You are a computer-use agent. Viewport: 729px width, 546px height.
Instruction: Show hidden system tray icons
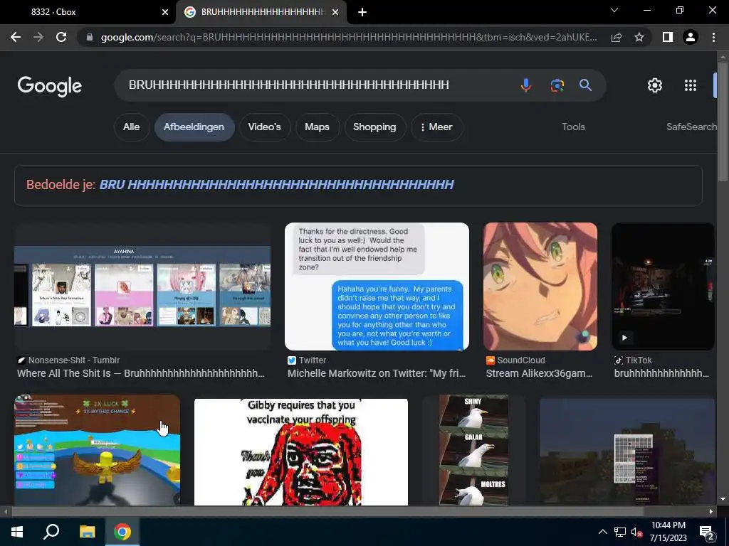point(602,532)
